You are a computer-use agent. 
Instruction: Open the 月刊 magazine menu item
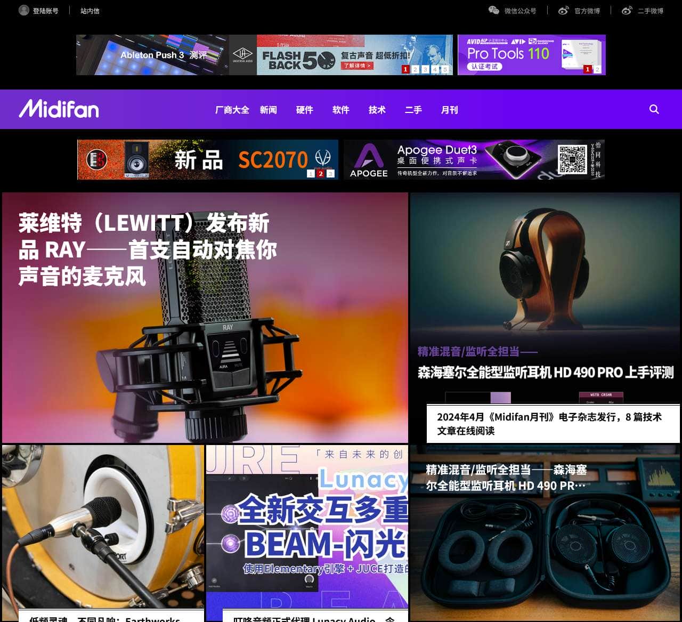[450, 110]
